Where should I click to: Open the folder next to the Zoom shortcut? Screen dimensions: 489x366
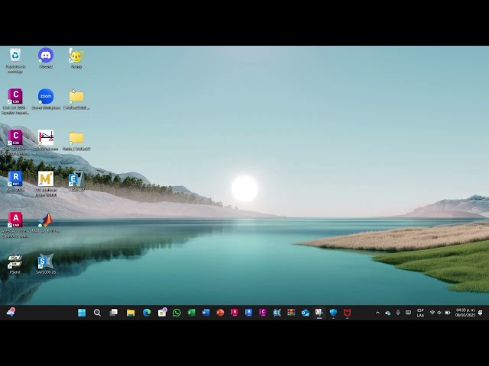(76, 99)
